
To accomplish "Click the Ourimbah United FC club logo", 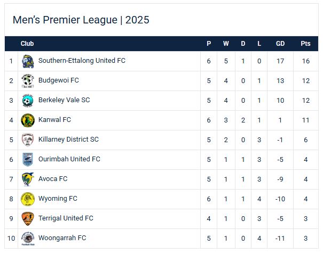I will [28, 160].
